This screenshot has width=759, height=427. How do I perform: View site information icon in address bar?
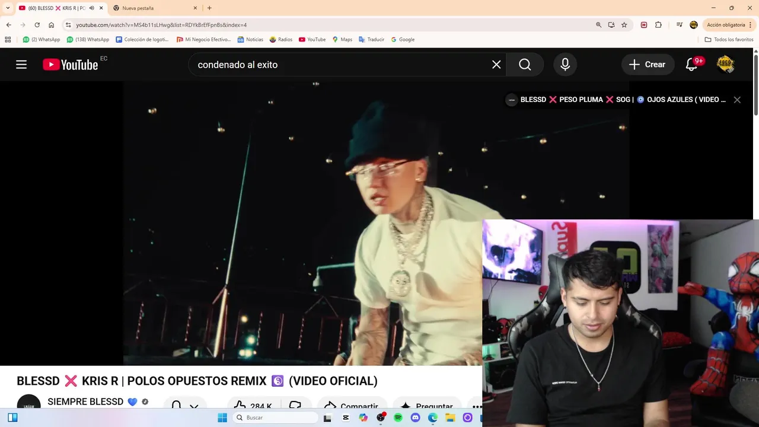pos(68,25)
